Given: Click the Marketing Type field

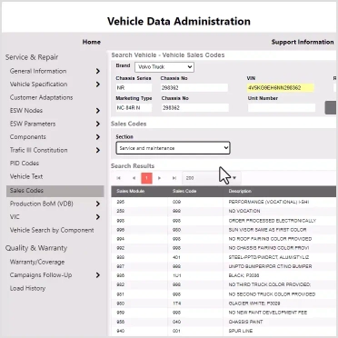Looking at the screenshot, I should tap(134, 108).
